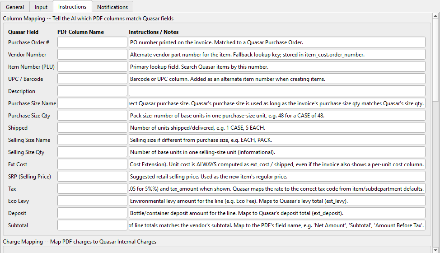
Task: Edit the Eco Levy instructions note
Action: (277, 201)
